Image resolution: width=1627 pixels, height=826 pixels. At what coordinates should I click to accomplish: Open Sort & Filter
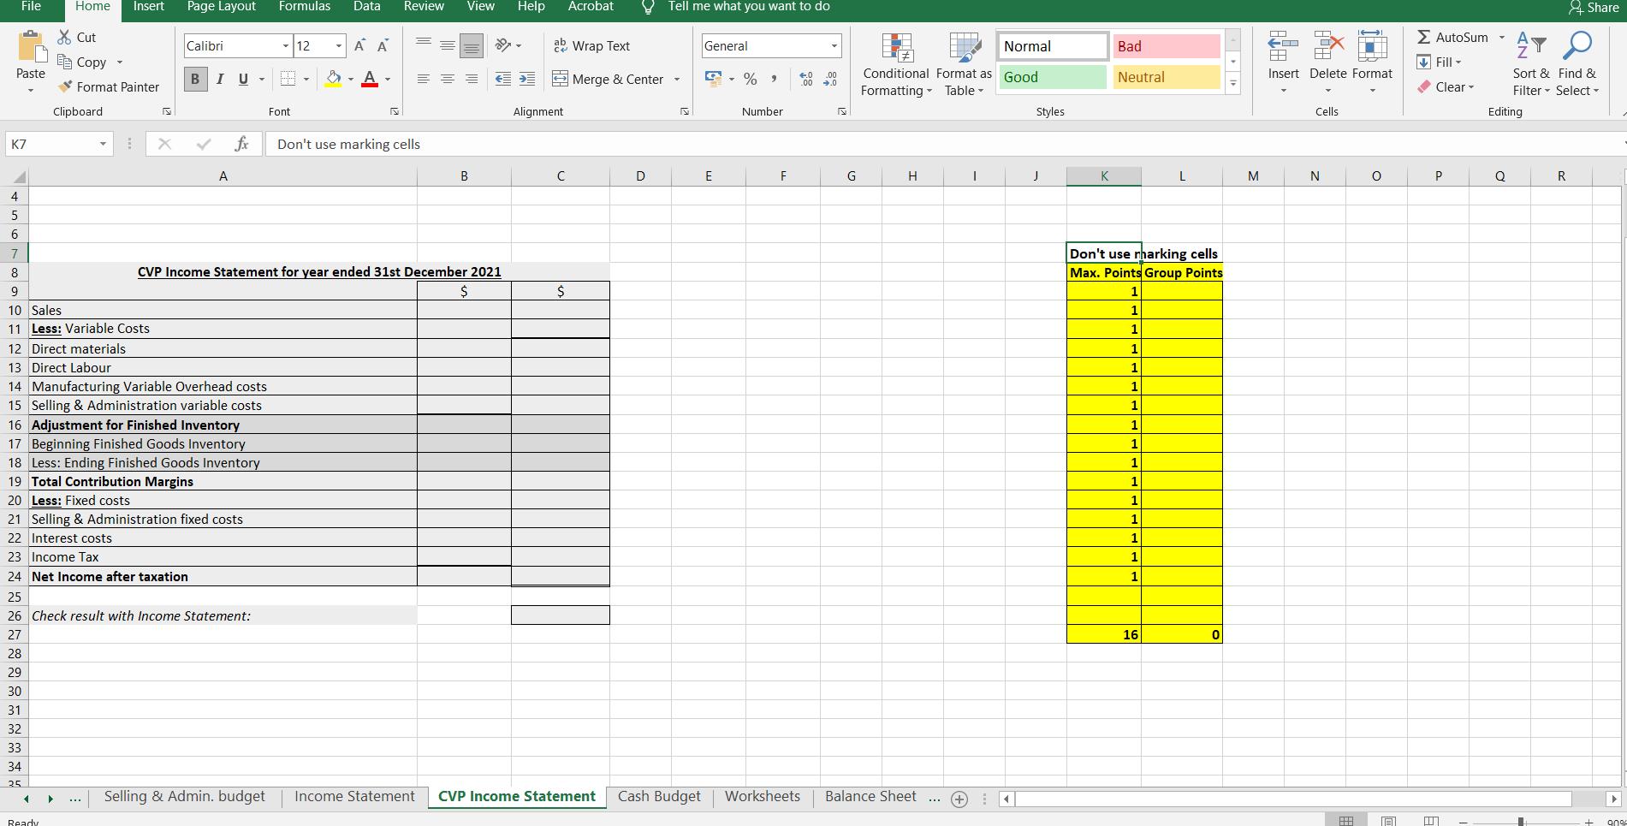tap(1531, 64)
